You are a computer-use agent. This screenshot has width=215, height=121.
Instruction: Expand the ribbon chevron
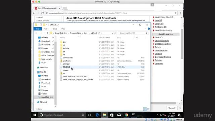point(145,29)
